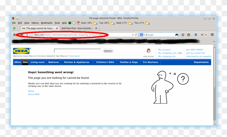The width and height of the screenshot is (227, 137).
Task: Open Textiles & Rugs navigation item
Action: click(129, 62)
